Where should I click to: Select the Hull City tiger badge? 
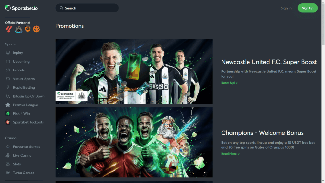[x=28, y=29]
